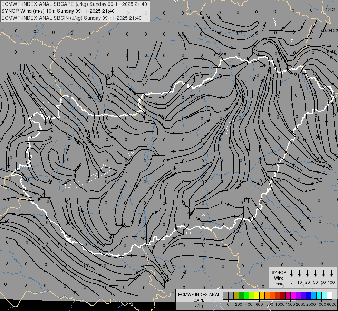Image resolution: width=338 pixels, height=311 pixels.
Task: Click the '6000' tick label on CAPE scale
Action: (x=332, y=304)
